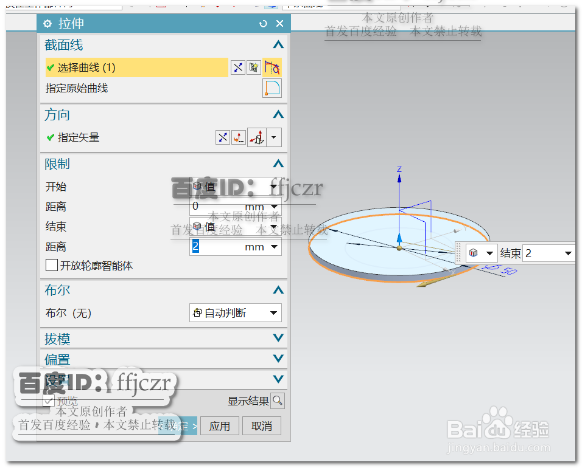Expand the 拔模 section

278,338
